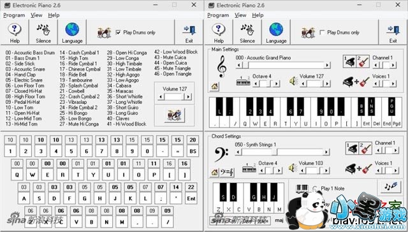Open View menu in the drums window
This screenshot has width=408, height=232.
36,15
